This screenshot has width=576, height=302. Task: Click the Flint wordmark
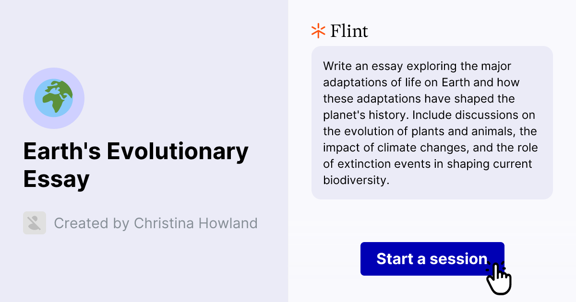(x=349, y=30)
